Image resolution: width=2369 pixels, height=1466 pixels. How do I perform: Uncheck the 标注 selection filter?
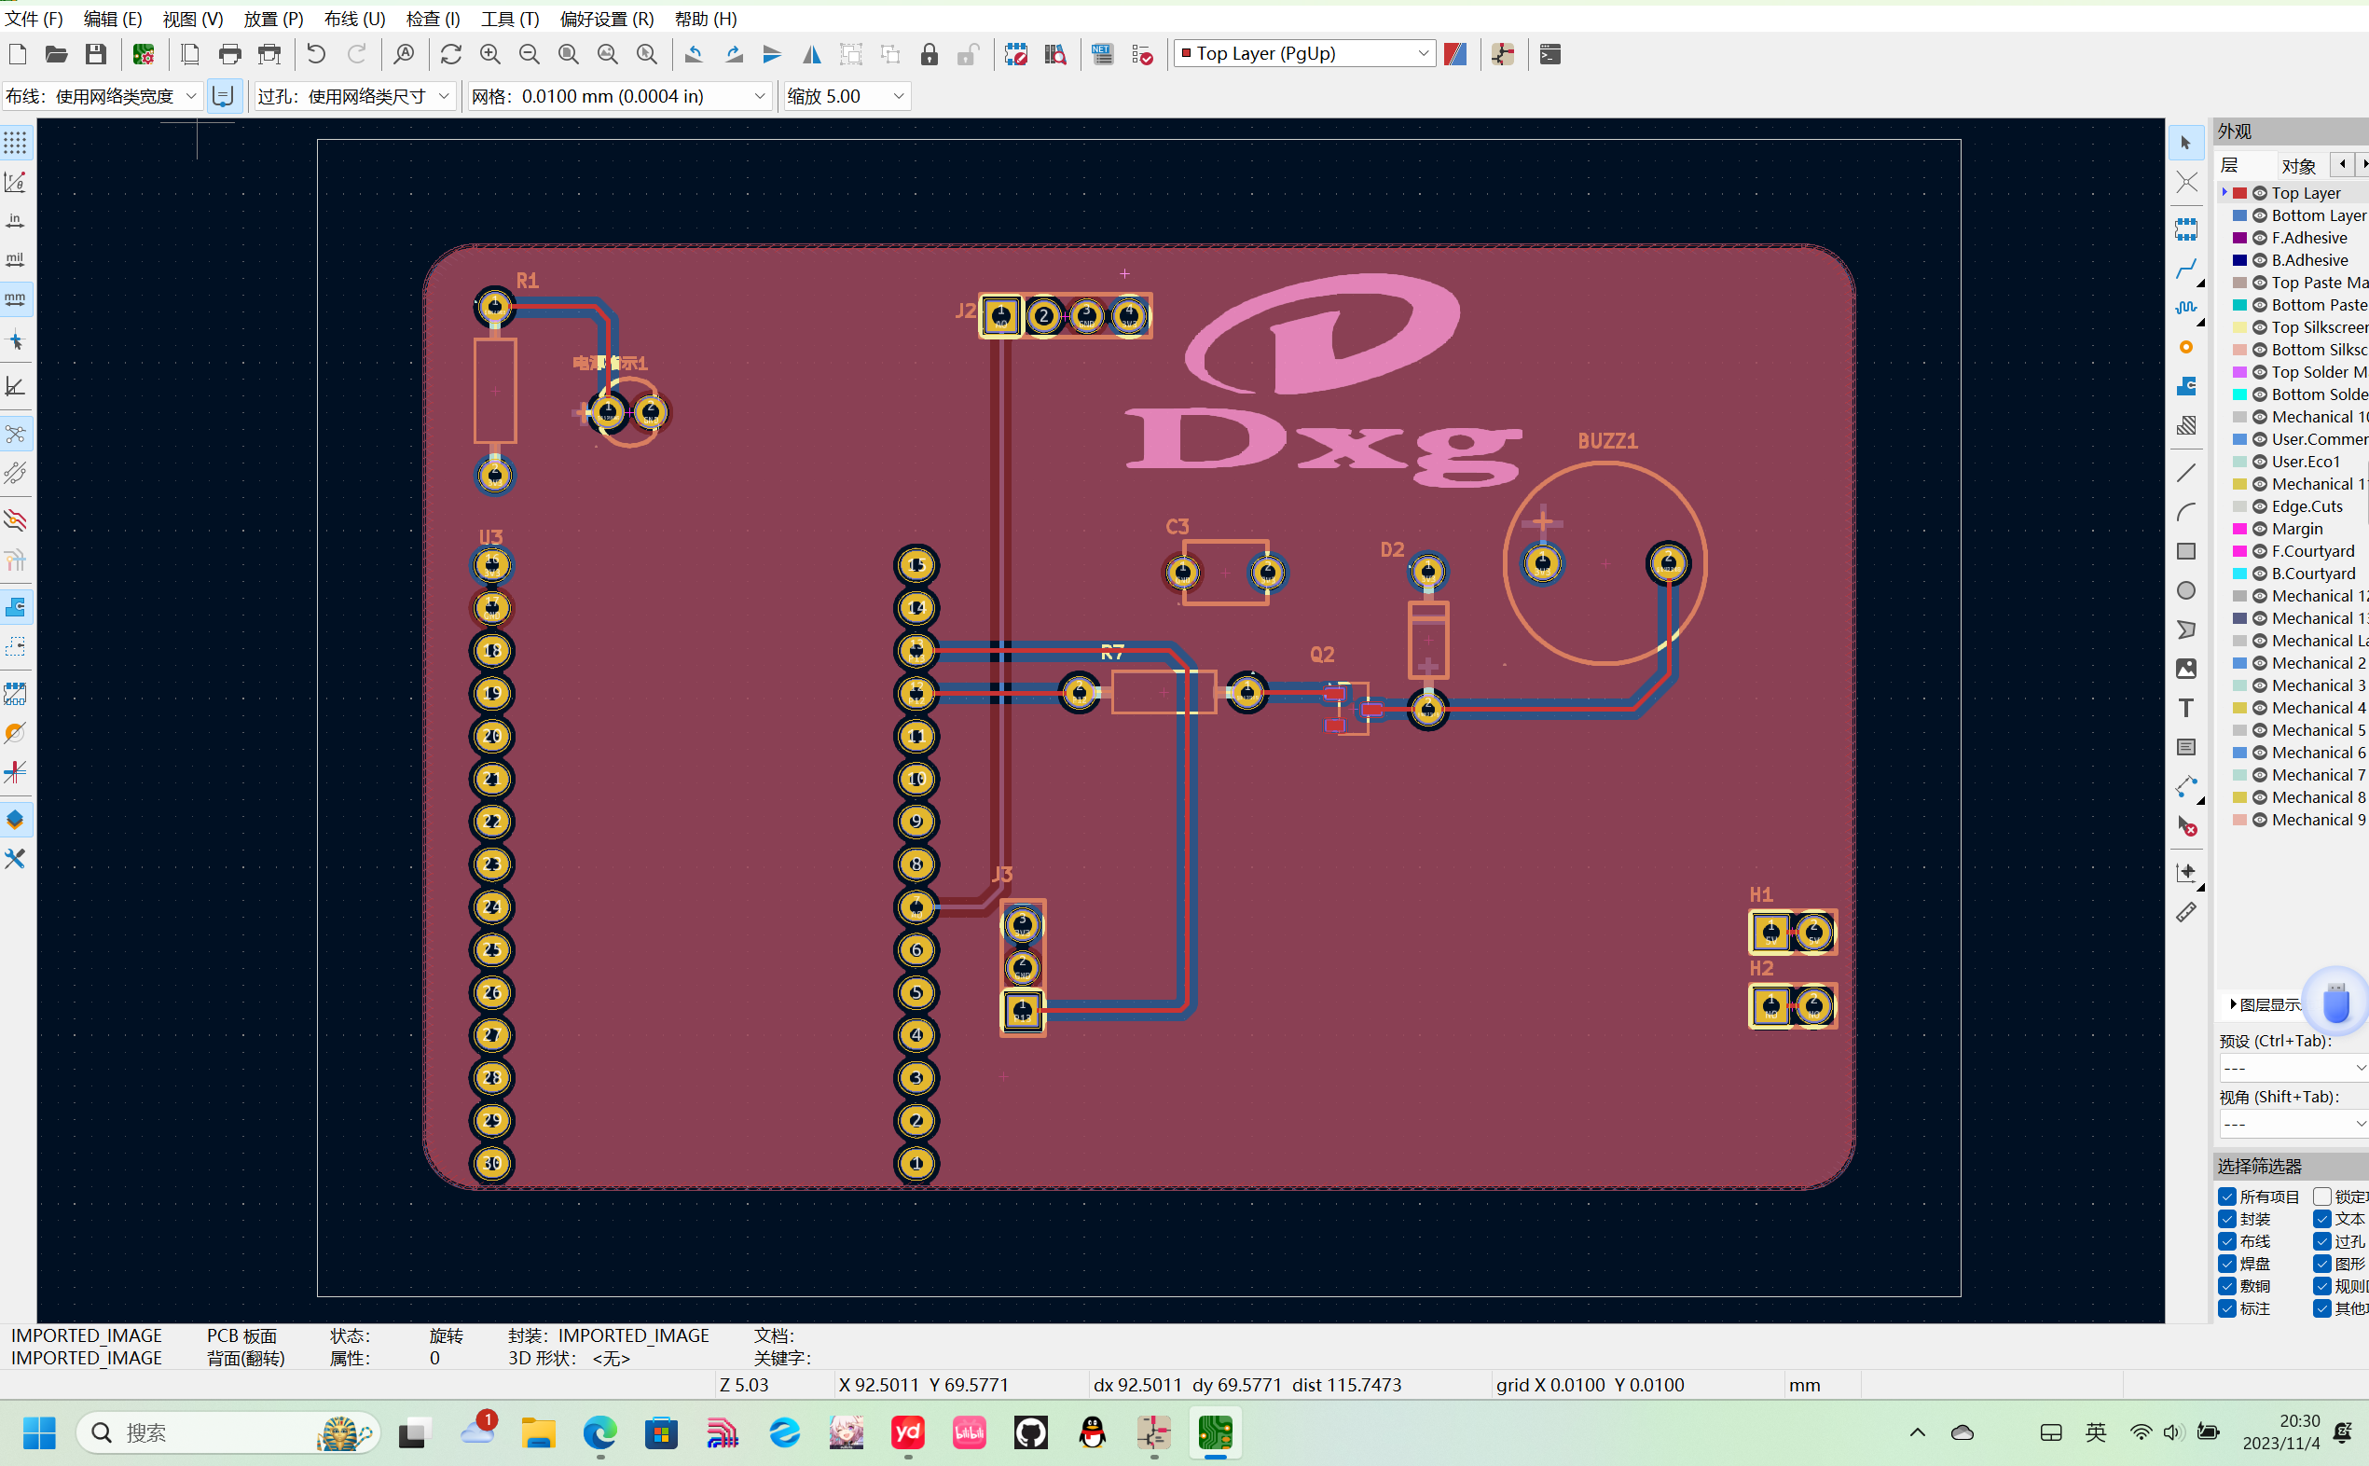(2227, 1308)
